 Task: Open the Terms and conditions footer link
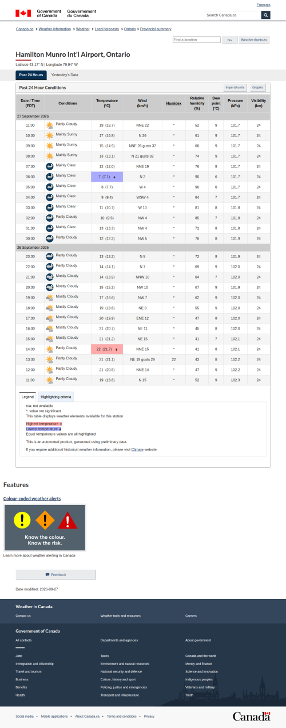tap(121, 716)
